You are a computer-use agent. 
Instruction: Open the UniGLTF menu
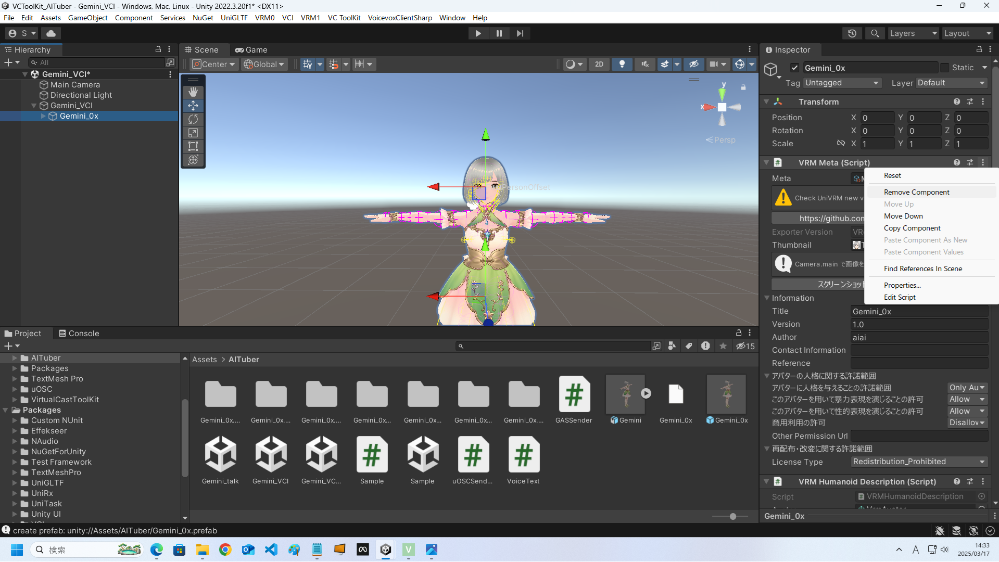(x=234, y=18)
